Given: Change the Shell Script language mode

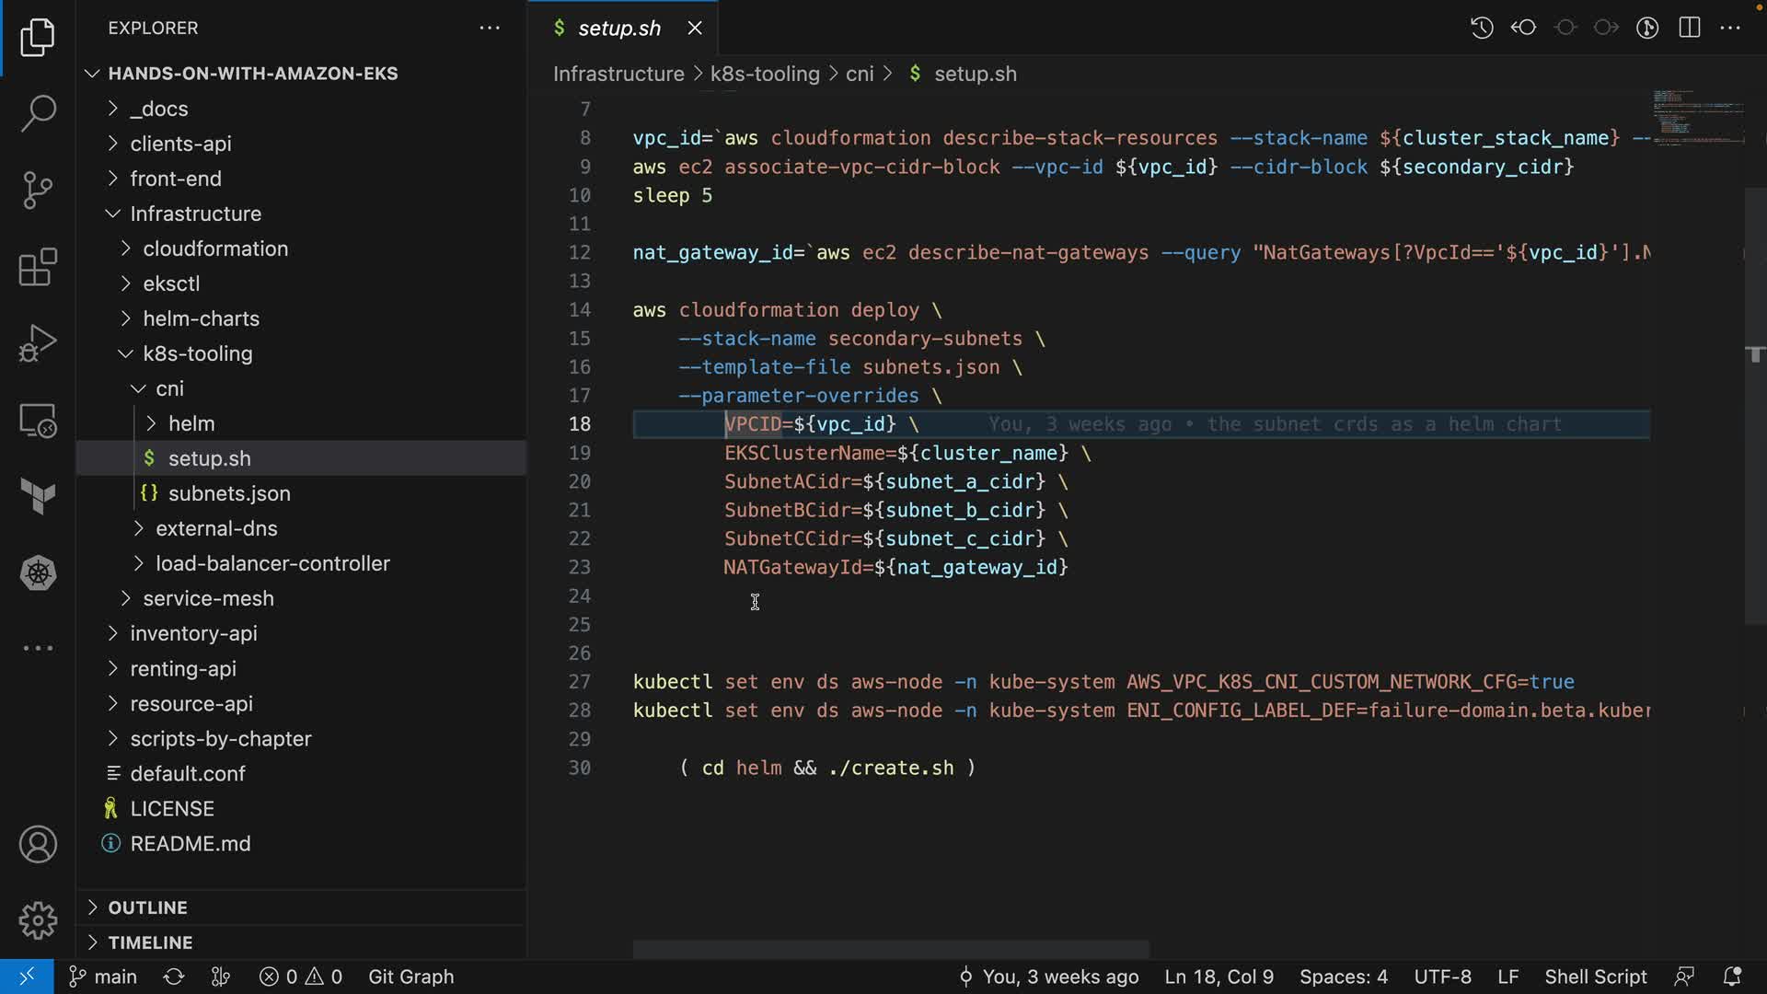Looking at the screenshot, I should [1595, 977].
